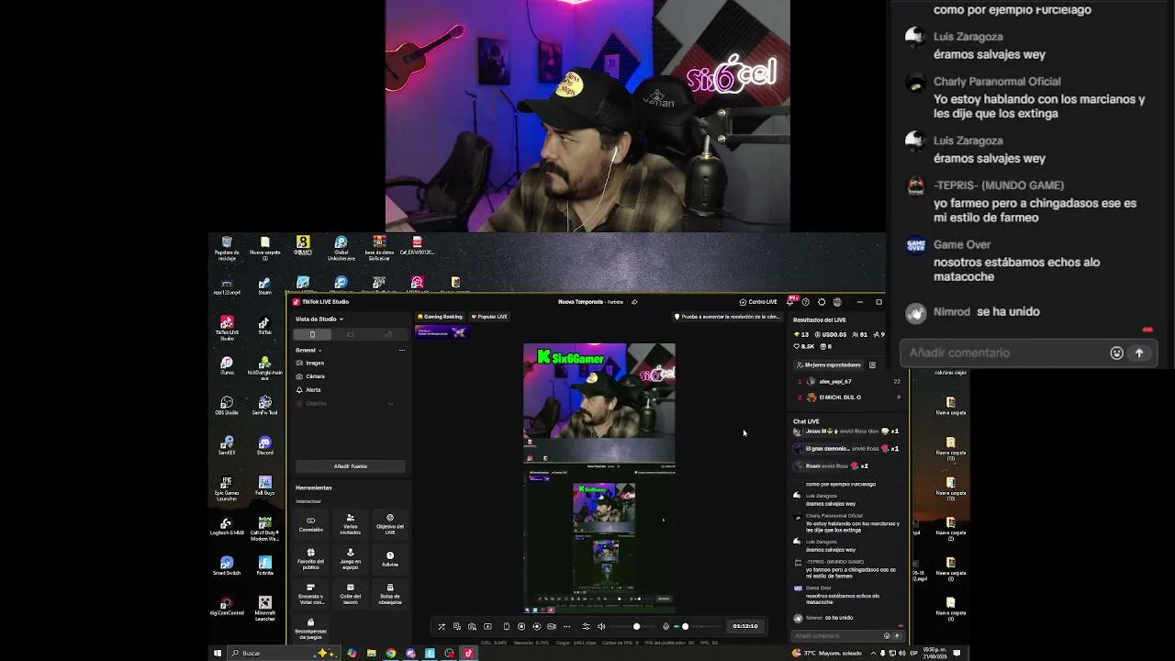Image resolution: width=1175 pixels, height=661 pixels.
Task: Open the Vista de Studio dropdown
Action: click(319, 319)
